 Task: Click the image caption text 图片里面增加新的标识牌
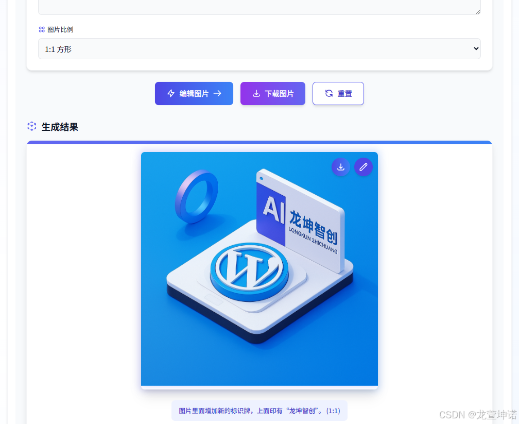click(x=259, y=411)
